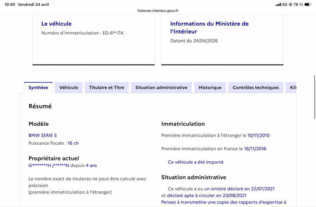Viewport: 316px width, 207px height.
Task: Click the 'Propriétaire actuel' heading
Action: click(x=54, y=159)
